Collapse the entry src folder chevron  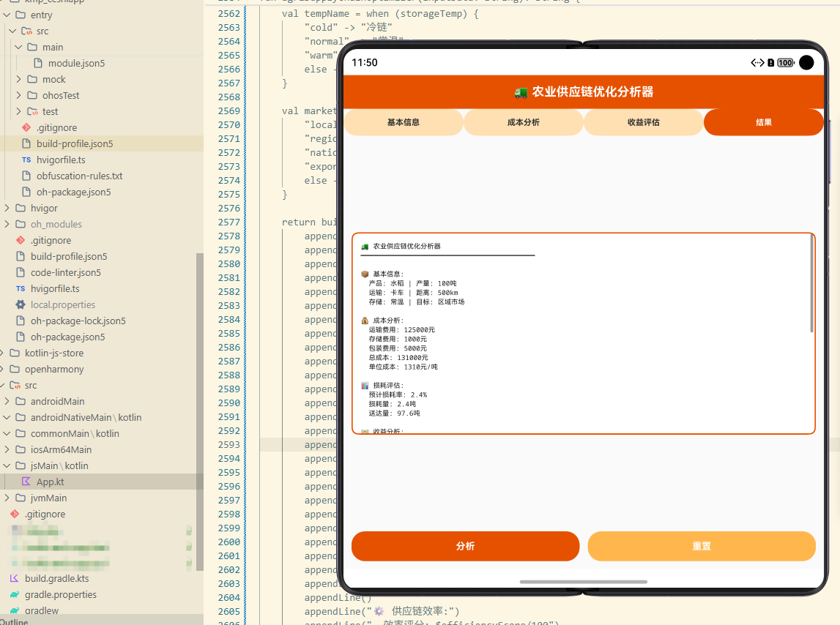(x=13, y=31)
